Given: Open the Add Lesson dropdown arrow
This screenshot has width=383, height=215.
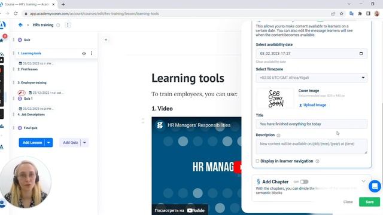Looking at the screenshot, I should point(48,143).
